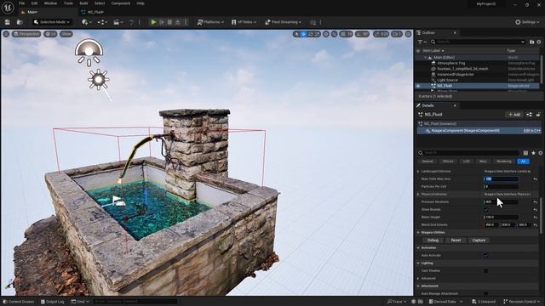
Task: Click the lock Details panel icon
Action: pyautogui.click(x=538, y=115)
